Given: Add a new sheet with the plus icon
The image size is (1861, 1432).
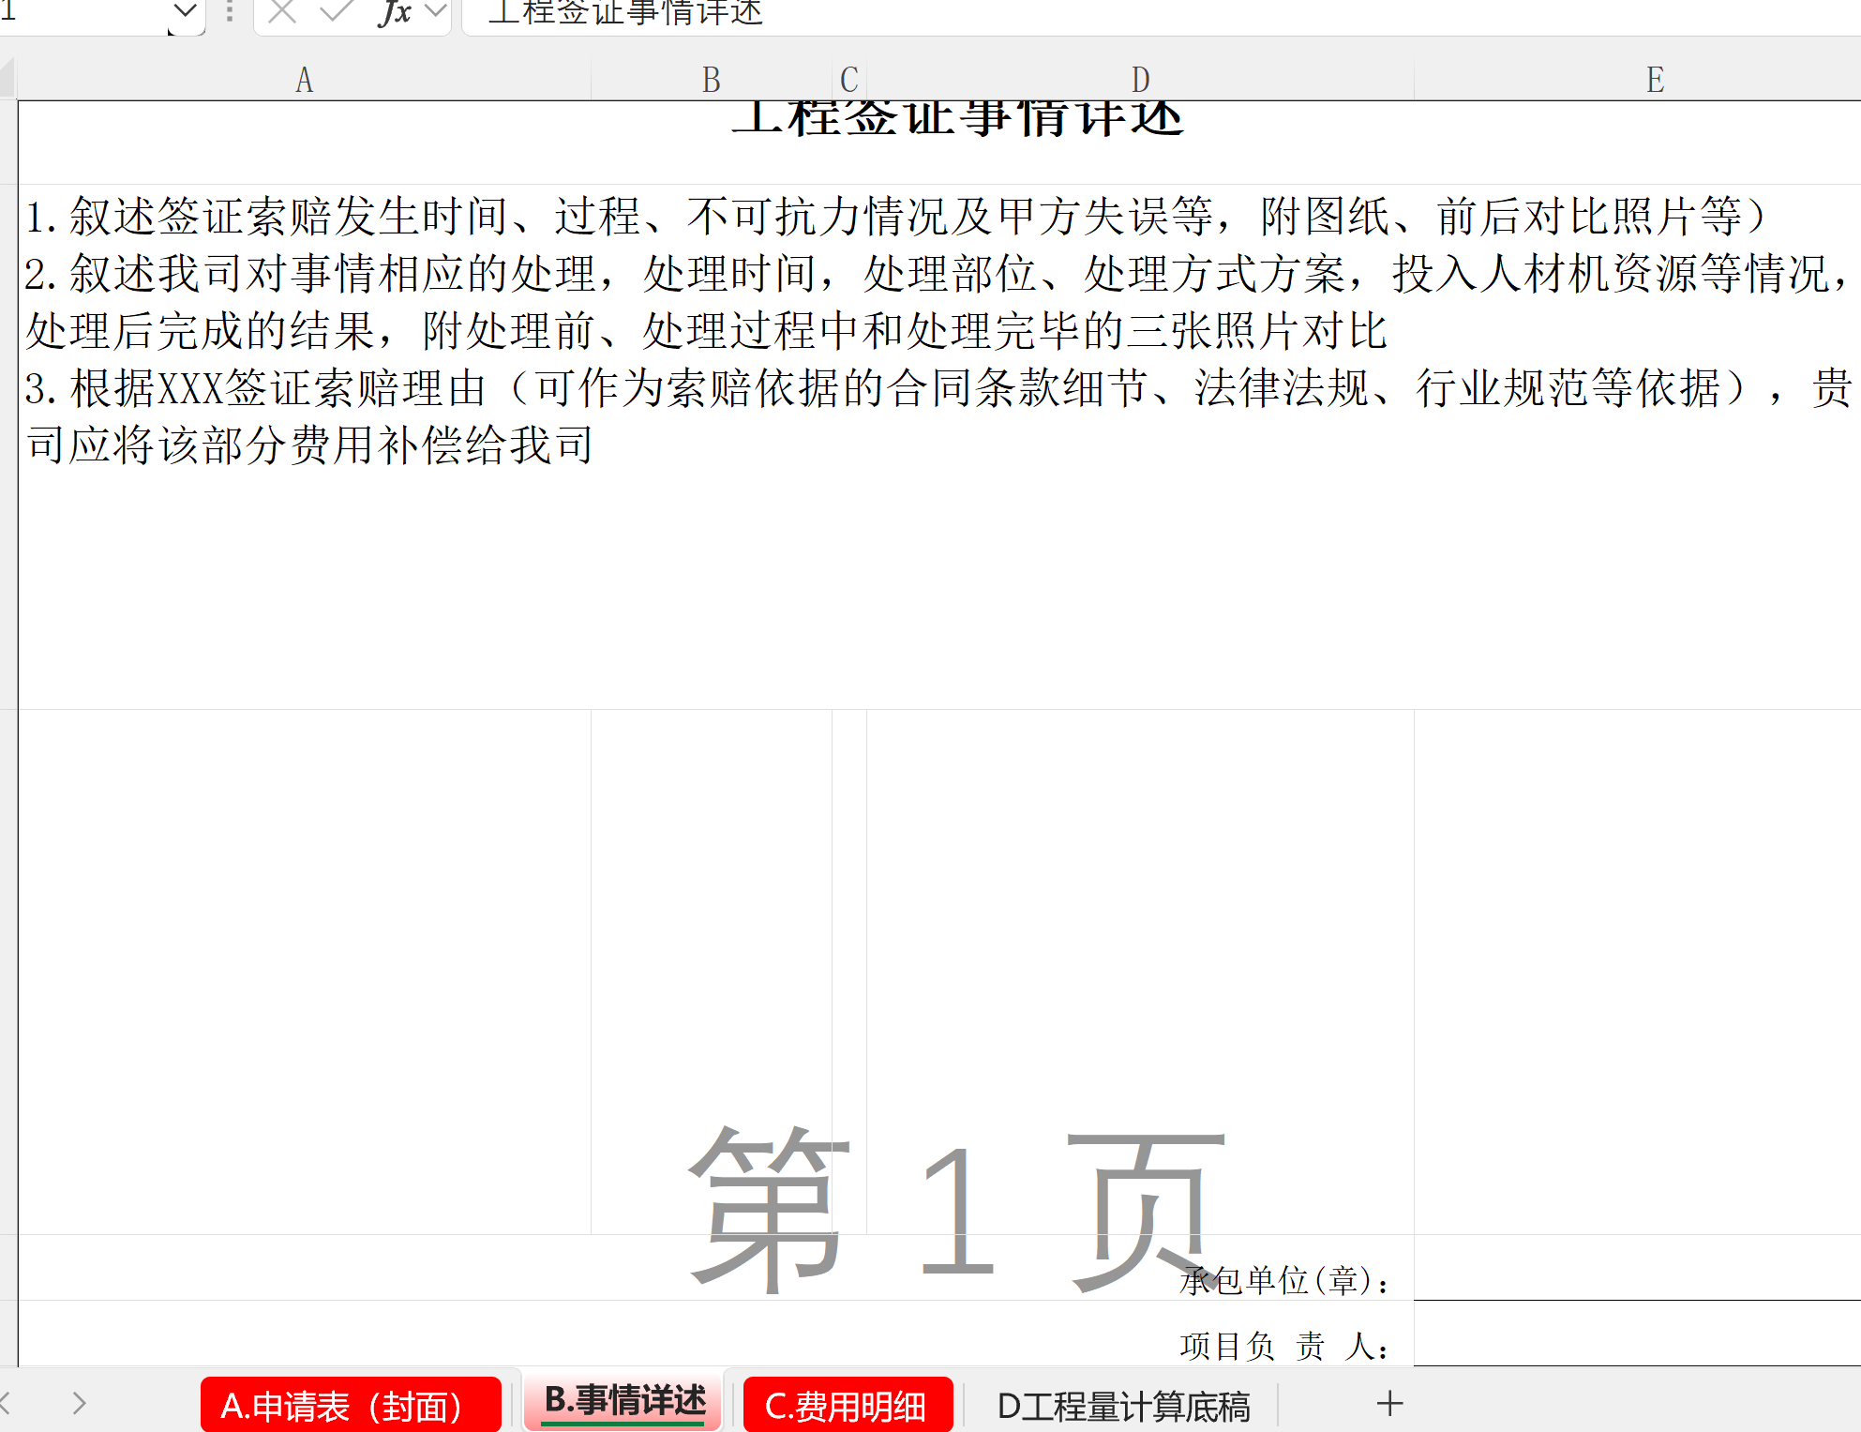Looking at the screenshot, I should [x=1389, y=1404].
